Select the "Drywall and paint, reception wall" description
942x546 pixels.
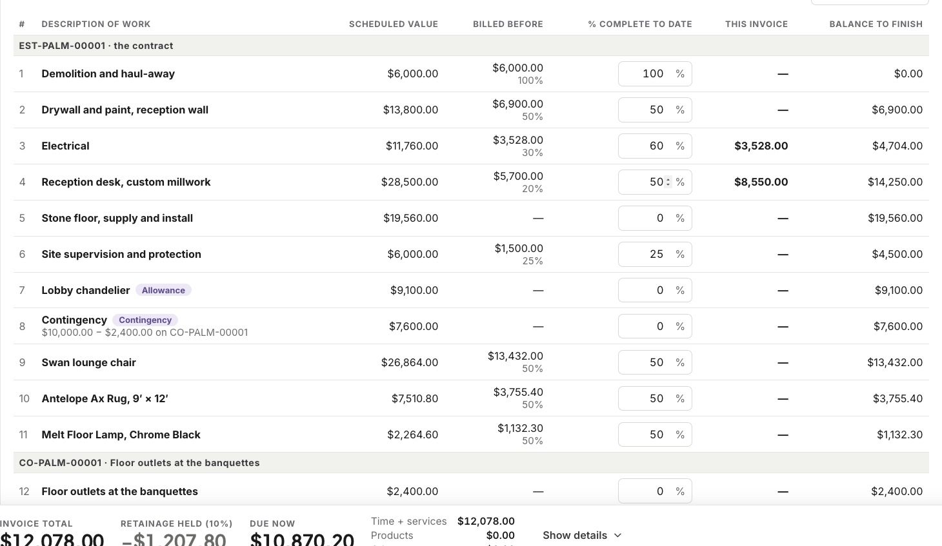[125, 110]
